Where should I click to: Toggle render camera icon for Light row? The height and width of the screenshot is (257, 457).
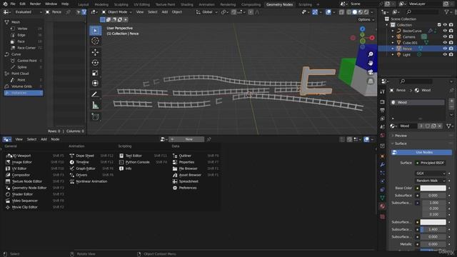pyautogui.click(x=451, y=54)
